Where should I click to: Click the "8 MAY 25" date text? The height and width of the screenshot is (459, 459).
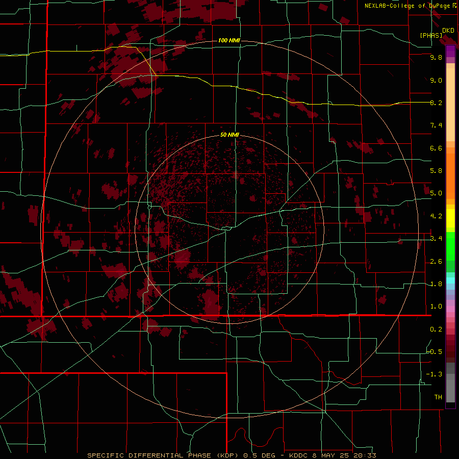click(x=331, y=455)
